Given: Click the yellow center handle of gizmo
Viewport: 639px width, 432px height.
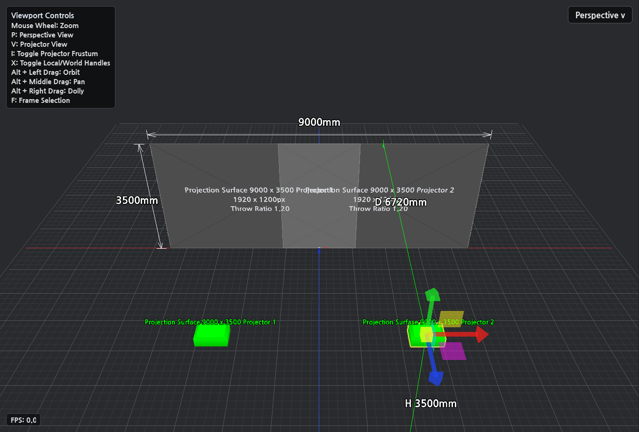Looking at the screenshot, I should [x=427, y=334].
